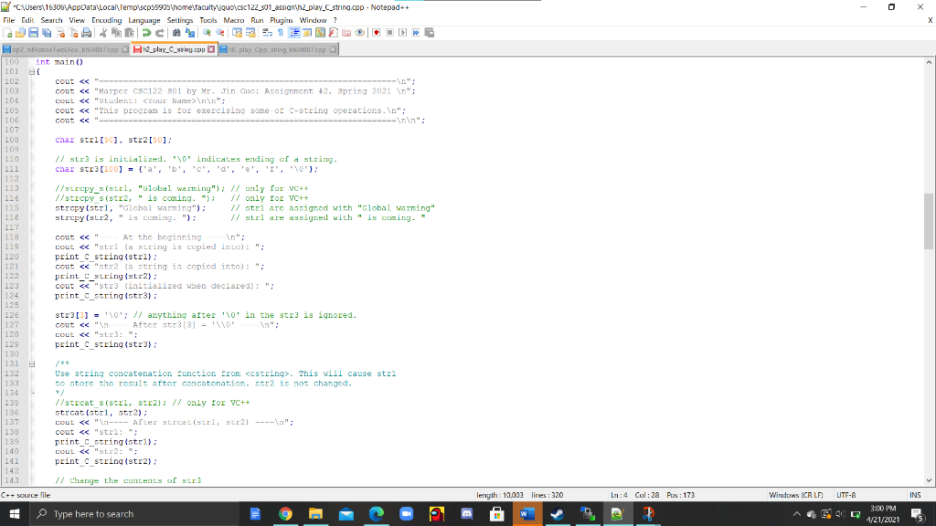Open the Search menu
936x526 pixels.
click(x=51, y=20)
